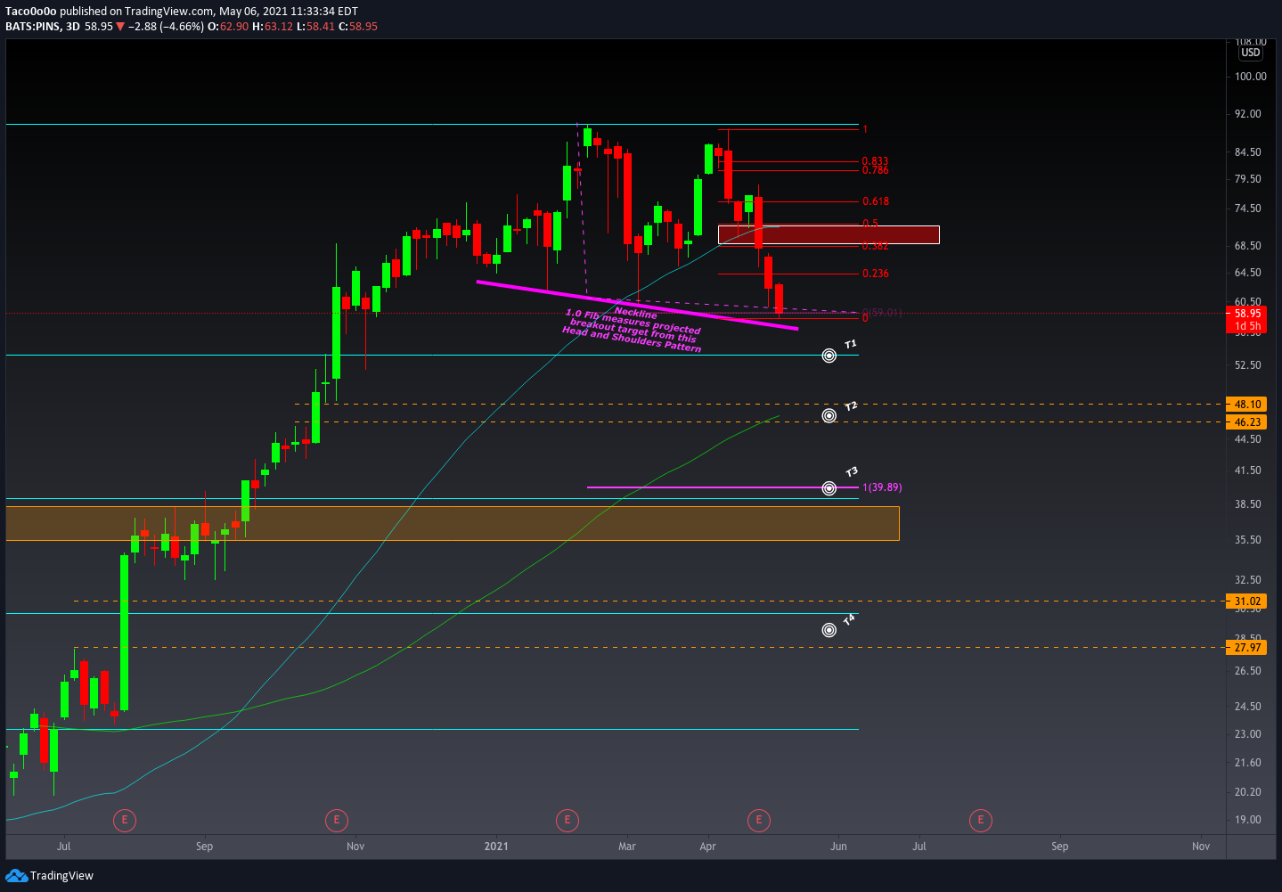Click the TradingView.com text in header
1282x892 pixels.
coord(169,12)
